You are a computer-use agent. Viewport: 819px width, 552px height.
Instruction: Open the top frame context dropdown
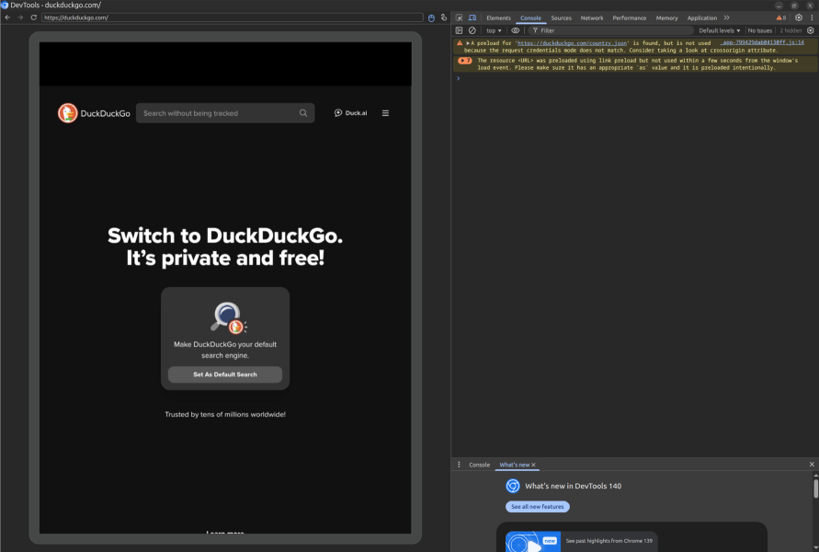pos(493,29)
